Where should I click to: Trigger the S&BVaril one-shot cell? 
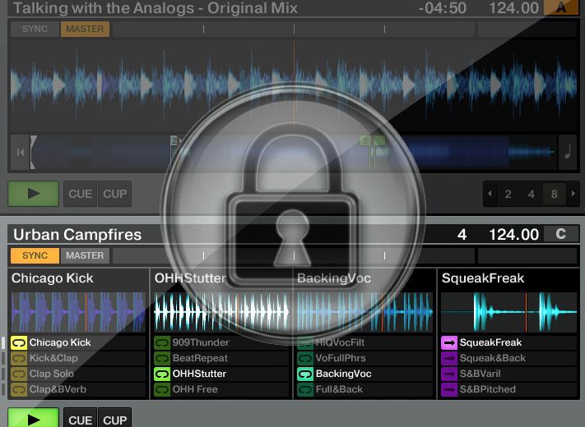pyautogui.click(x=508, y=374)
